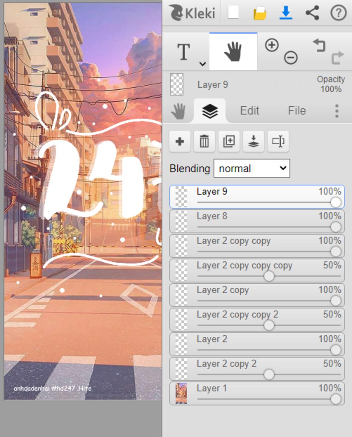Click Layer 1 opacity slider handle
This screenshot has width=352, height=437.
click(x=335, y=399)
